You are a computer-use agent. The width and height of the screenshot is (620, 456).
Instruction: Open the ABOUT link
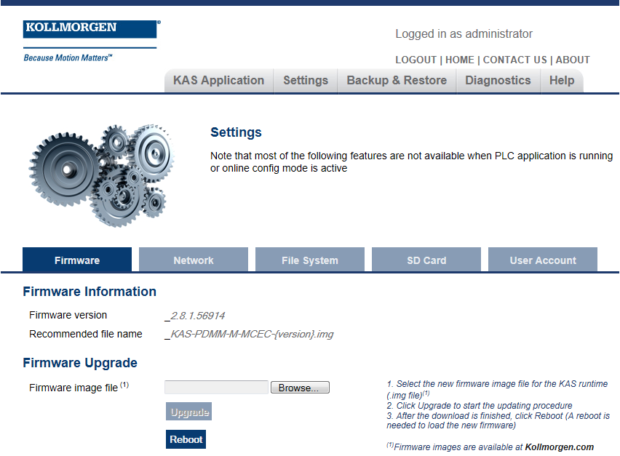tap(573, 60)
